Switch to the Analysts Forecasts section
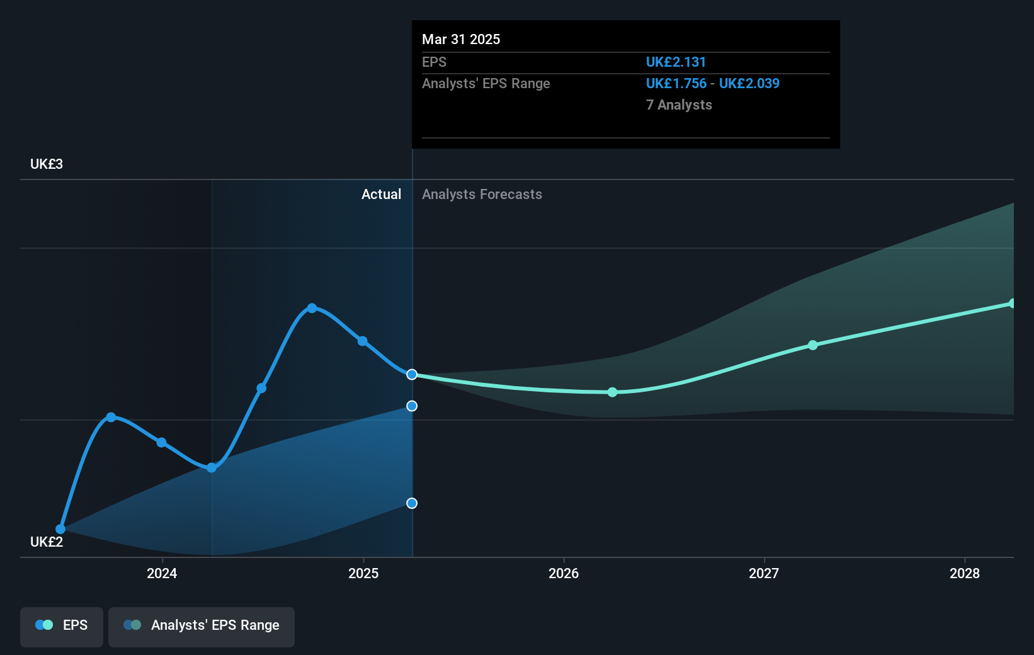Screen dimensions: 1034x655 (482, 195)
